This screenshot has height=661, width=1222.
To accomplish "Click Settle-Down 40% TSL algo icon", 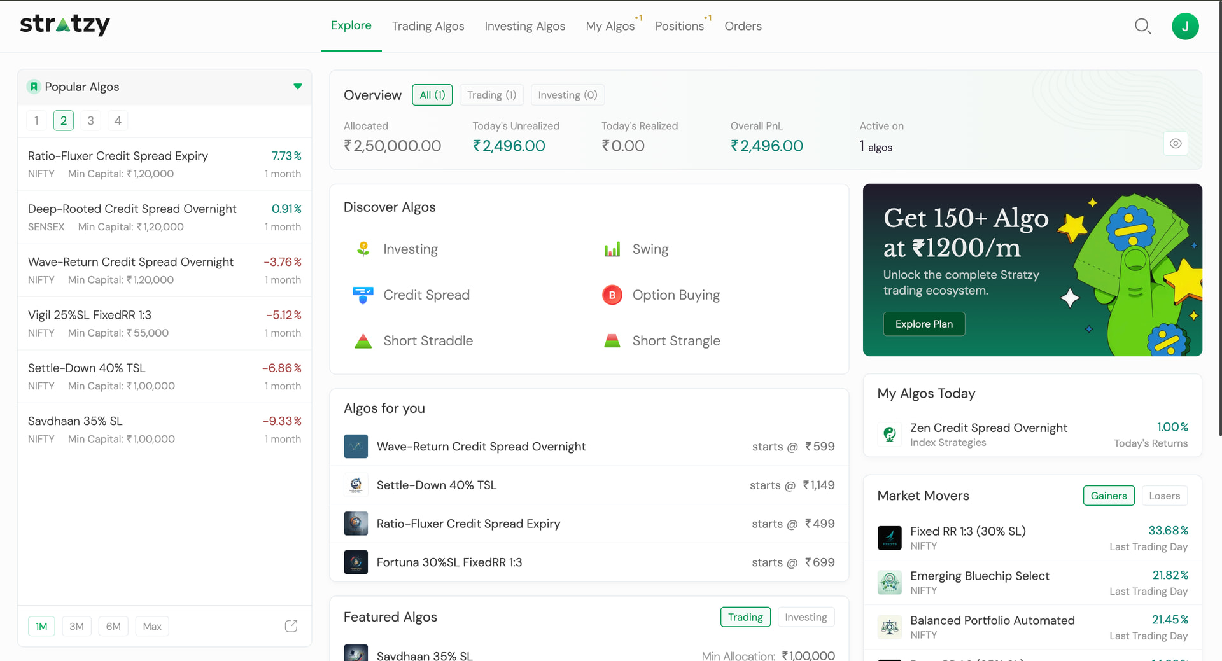I will click(x=356, y=485).
